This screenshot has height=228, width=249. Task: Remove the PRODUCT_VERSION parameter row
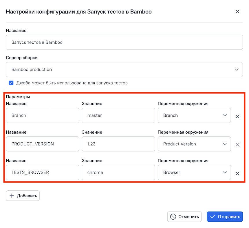pyautogui.click(x=237, y=145)
